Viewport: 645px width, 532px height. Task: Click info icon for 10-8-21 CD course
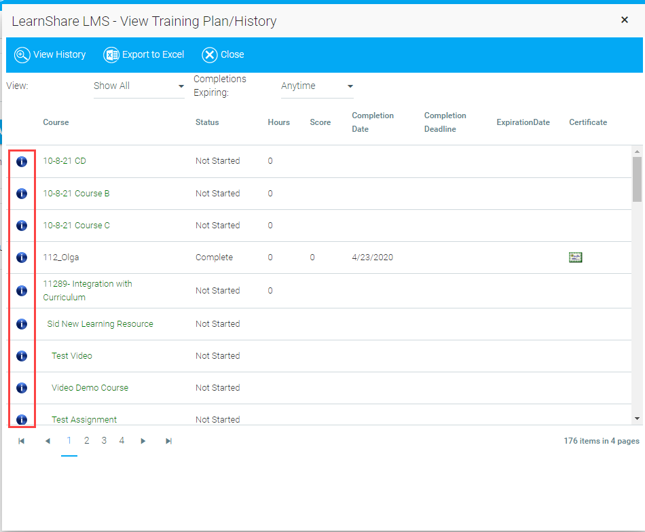point(22,162)
